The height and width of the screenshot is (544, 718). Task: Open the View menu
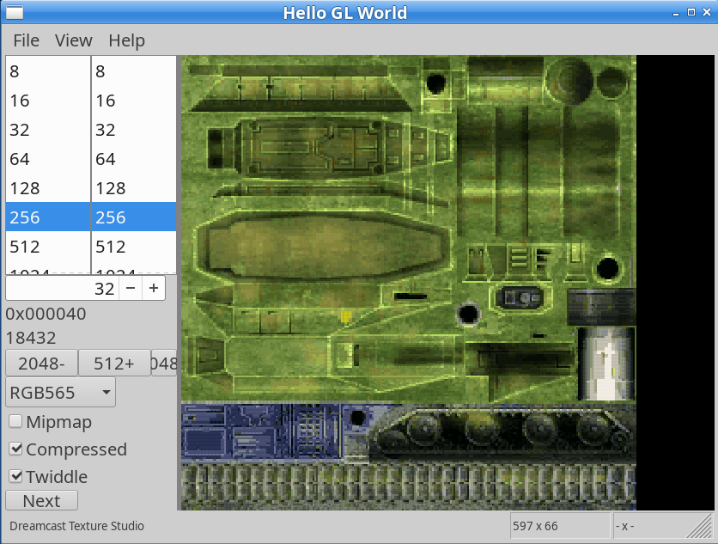pyautogui.click(x=74, y=40)
